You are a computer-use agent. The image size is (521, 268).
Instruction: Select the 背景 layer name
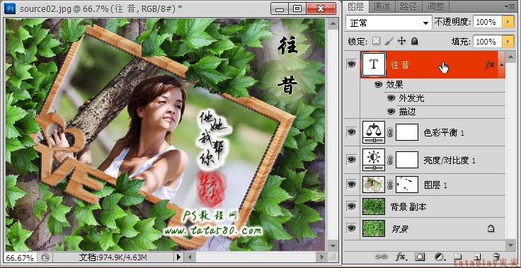(x=399, y=229)
